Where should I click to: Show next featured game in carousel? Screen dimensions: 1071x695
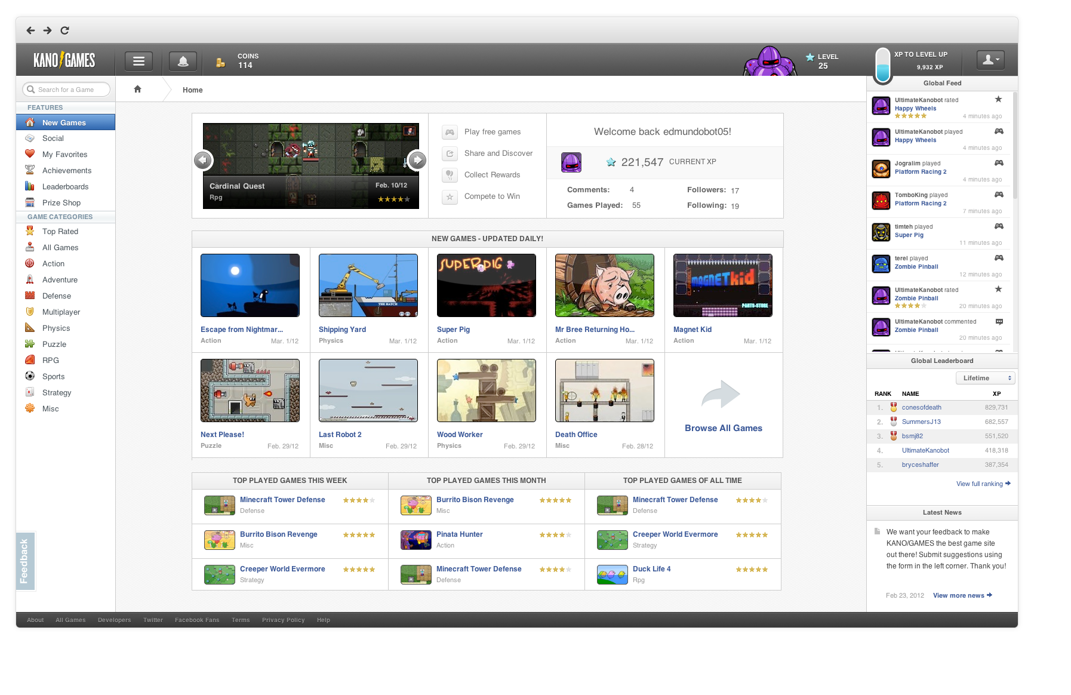click(x=417, y=160)
